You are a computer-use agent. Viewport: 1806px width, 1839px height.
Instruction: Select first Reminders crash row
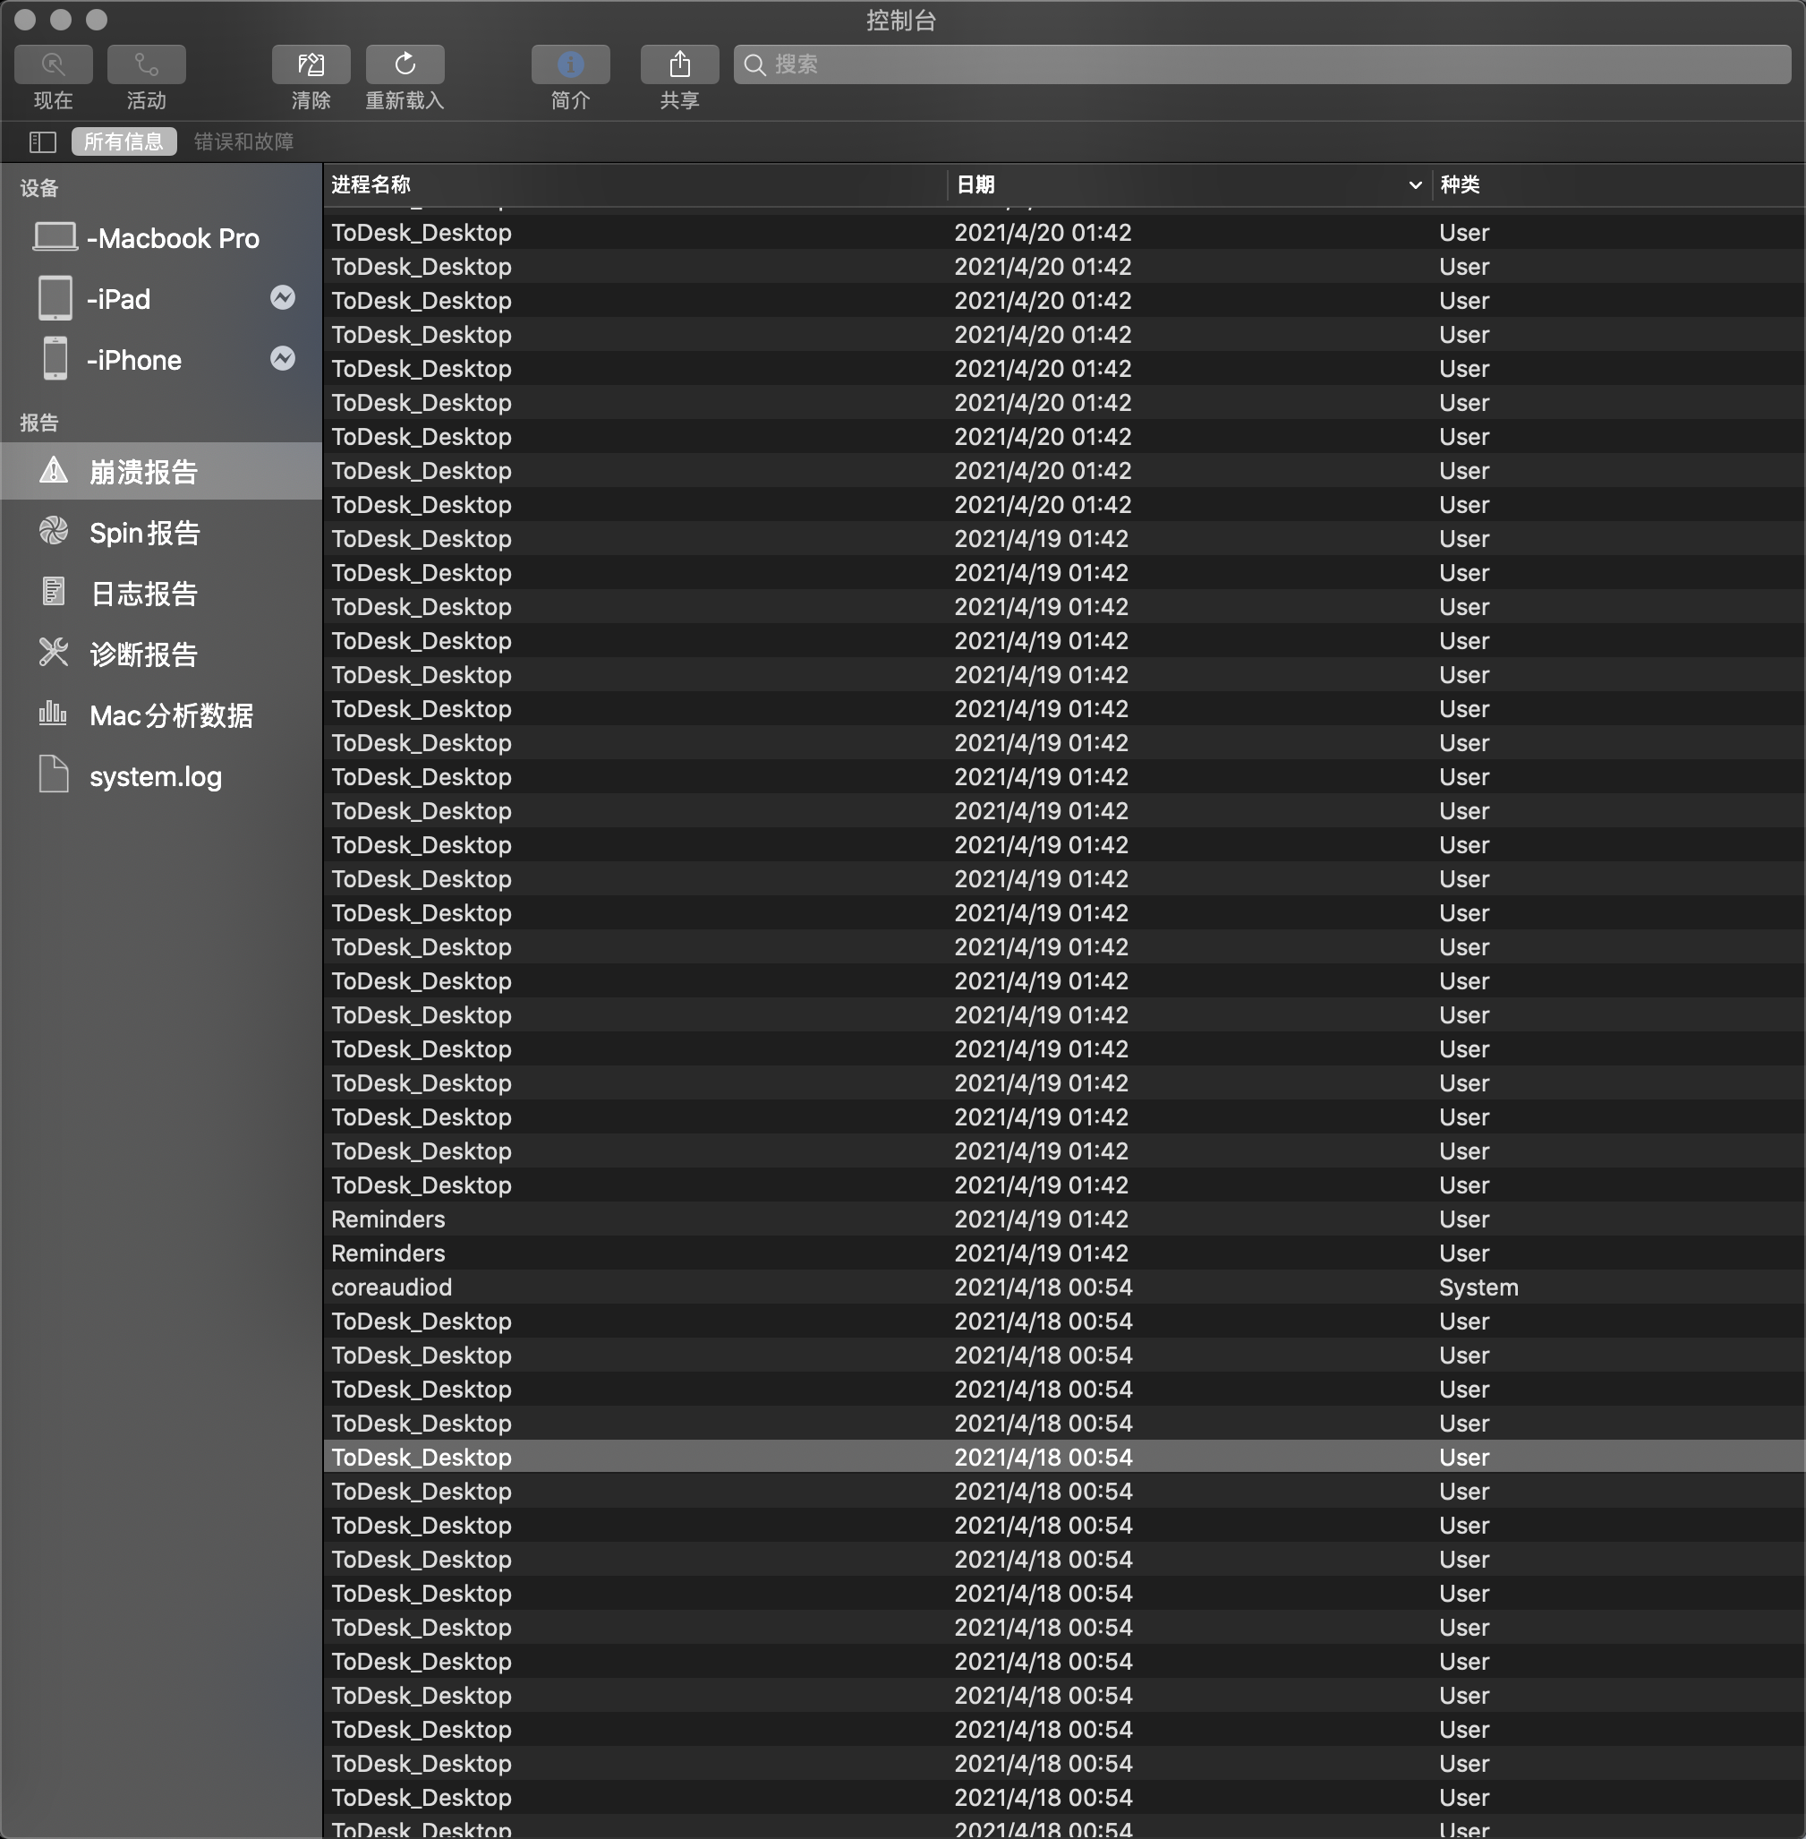click(1063, 1219)
